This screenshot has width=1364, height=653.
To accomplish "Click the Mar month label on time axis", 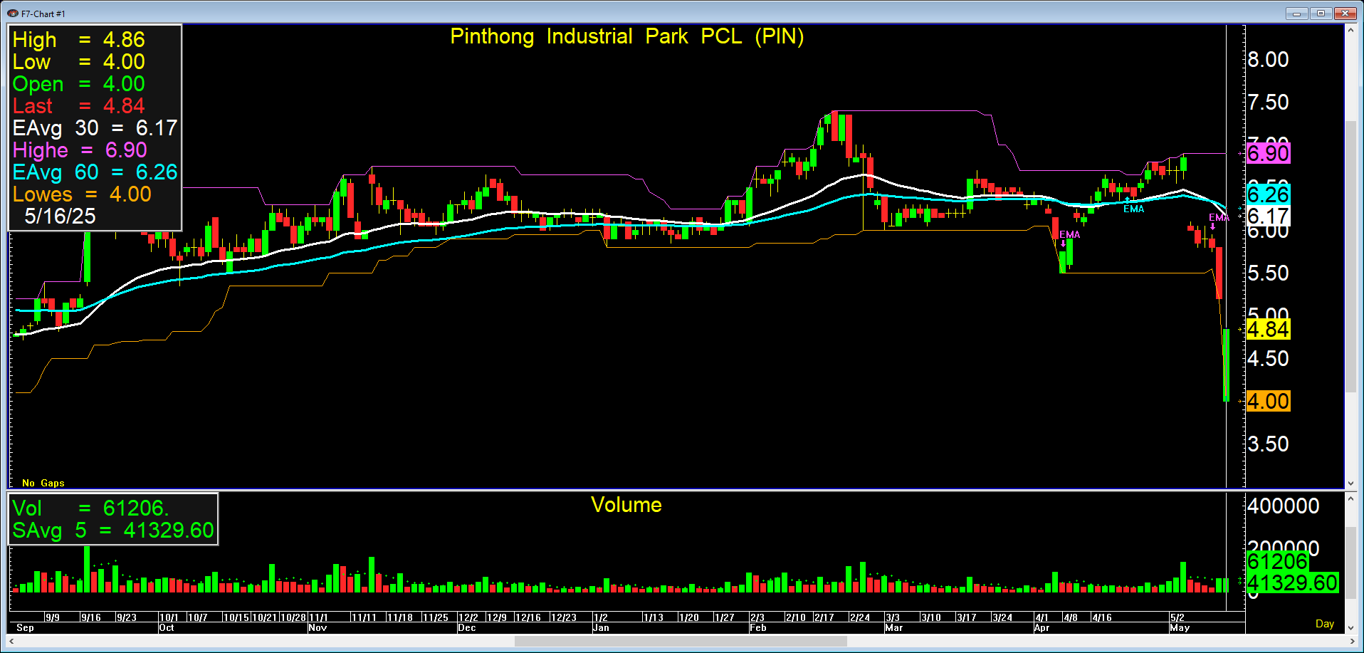I will (893, 627).
